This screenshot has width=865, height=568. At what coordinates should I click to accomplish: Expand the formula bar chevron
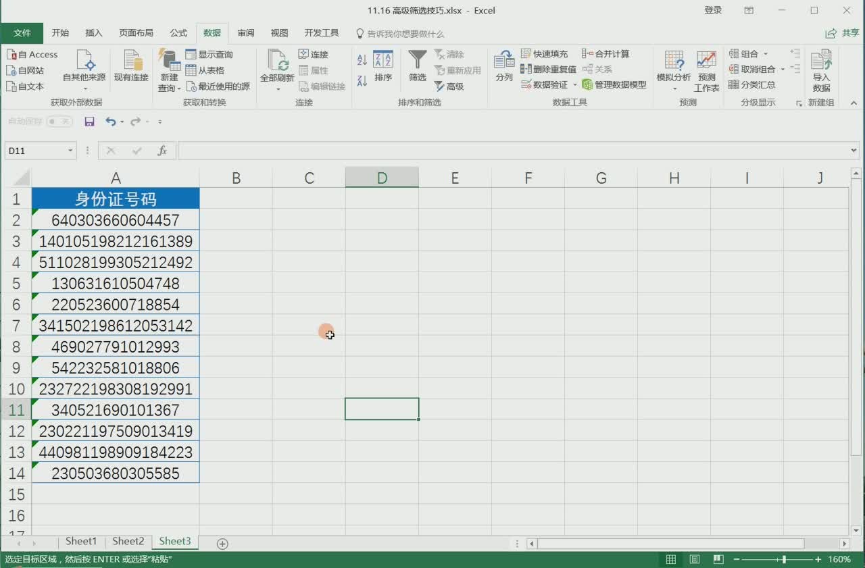click(x=854, y=151)
